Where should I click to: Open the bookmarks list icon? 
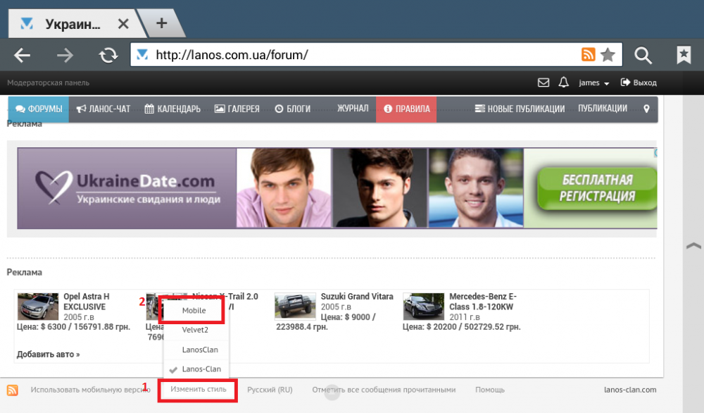[x=683, y=55]
